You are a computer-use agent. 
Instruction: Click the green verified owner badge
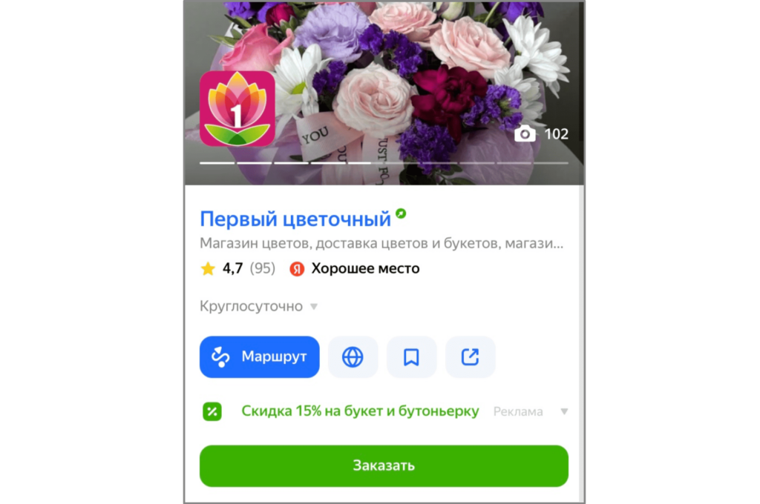pyautogui.click(x=401, y=213)
